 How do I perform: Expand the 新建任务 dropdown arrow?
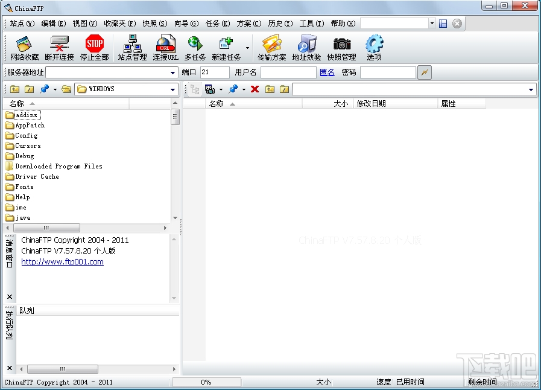(247, 48)
